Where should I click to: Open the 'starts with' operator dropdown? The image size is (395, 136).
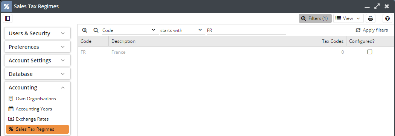[x=181, y=30]
